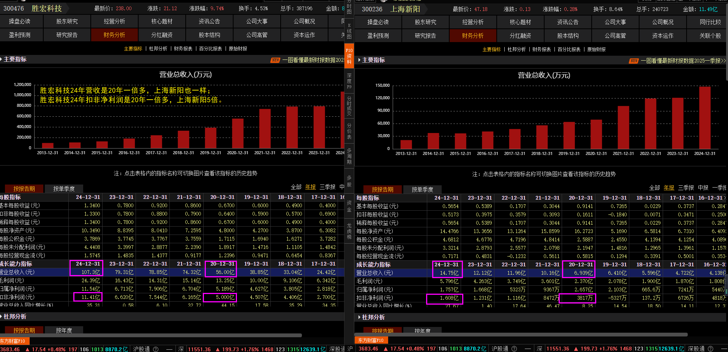
Task: Switch to K线图 in vertical sidebar
Action: pos(349,31)
